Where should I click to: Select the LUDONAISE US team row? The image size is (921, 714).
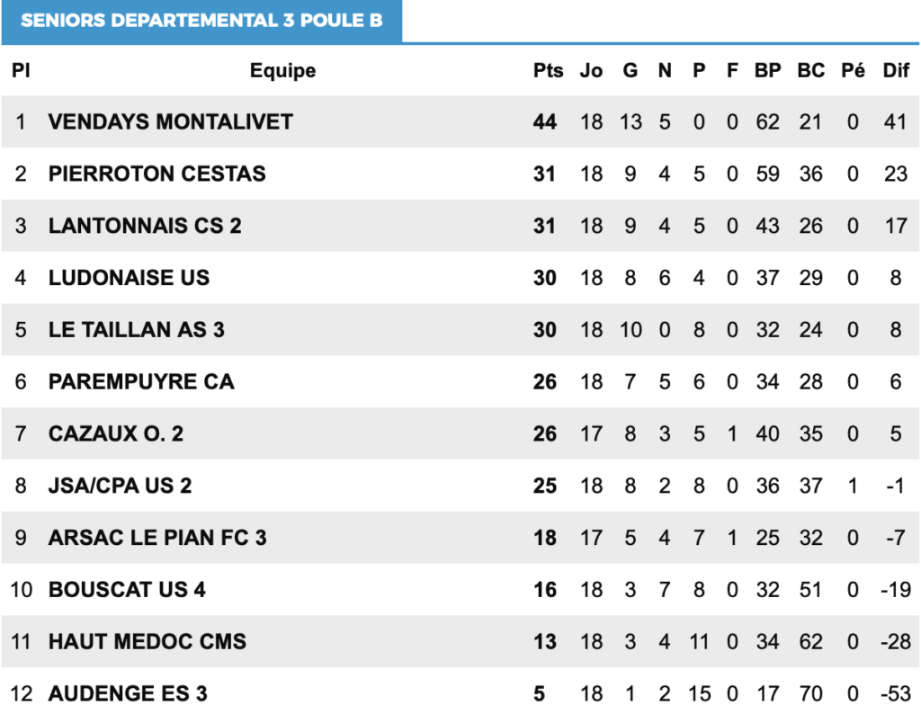pyautogui.click(x=460, y=278)
